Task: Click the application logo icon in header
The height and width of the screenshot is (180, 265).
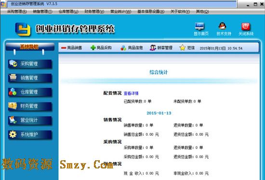Action: pos(23,29)
